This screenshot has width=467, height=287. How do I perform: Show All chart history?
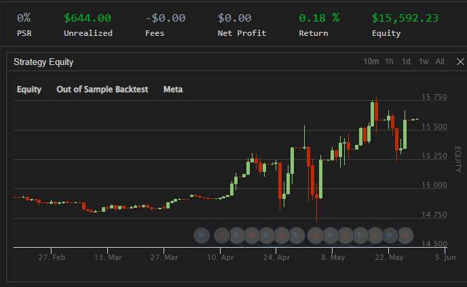click(x=440, y=62)
